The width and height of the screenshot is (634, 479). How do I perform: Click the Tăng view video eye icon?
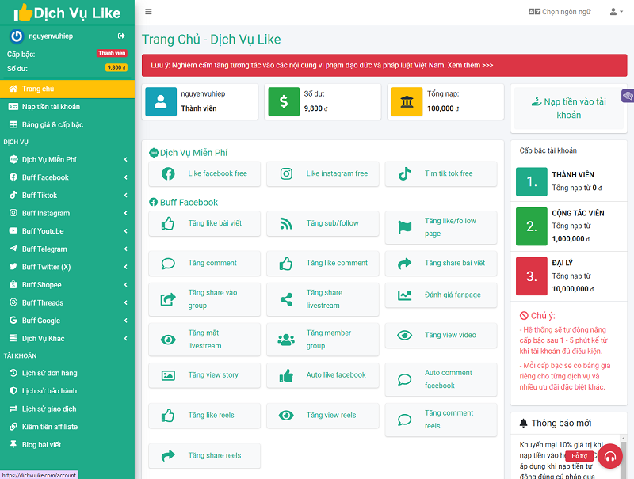click(x=404, y=335)
